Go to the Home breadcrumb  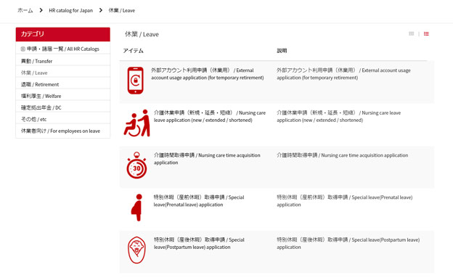(x=25, y=10)
